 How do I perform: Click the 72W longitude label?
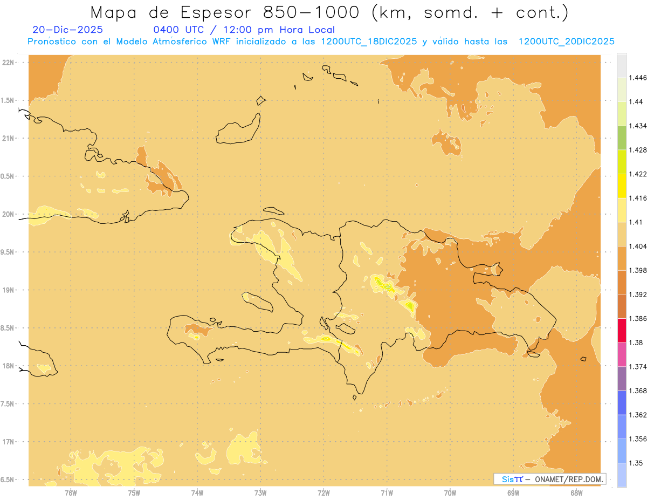point(323,493)
